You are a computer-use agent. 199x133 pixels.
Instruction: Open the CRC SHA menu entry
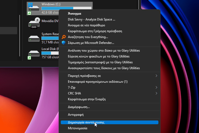pyautogui.click(x=110, y=93)
